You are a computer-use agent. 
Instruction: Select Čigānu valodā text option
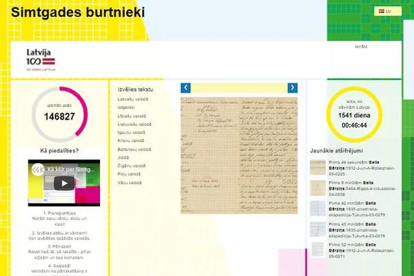[131, 166]
